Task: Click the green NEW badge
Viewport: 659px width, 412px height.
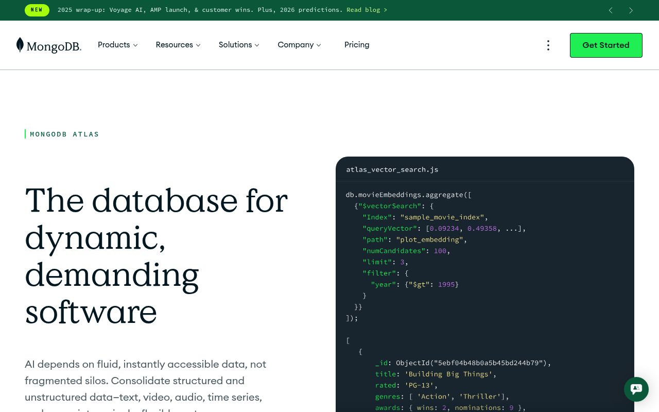Action: 37,10
